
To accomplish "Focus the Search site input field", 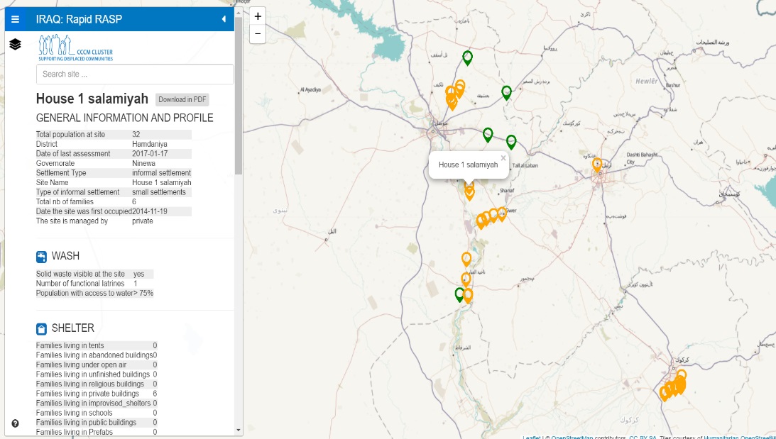I will 135,74.
